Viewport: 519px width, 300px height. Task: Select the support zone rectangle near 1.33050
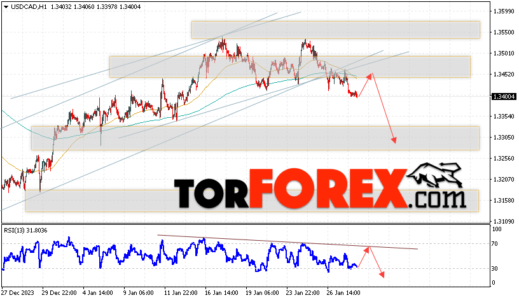pyautogui.click(x=255, y=138)
